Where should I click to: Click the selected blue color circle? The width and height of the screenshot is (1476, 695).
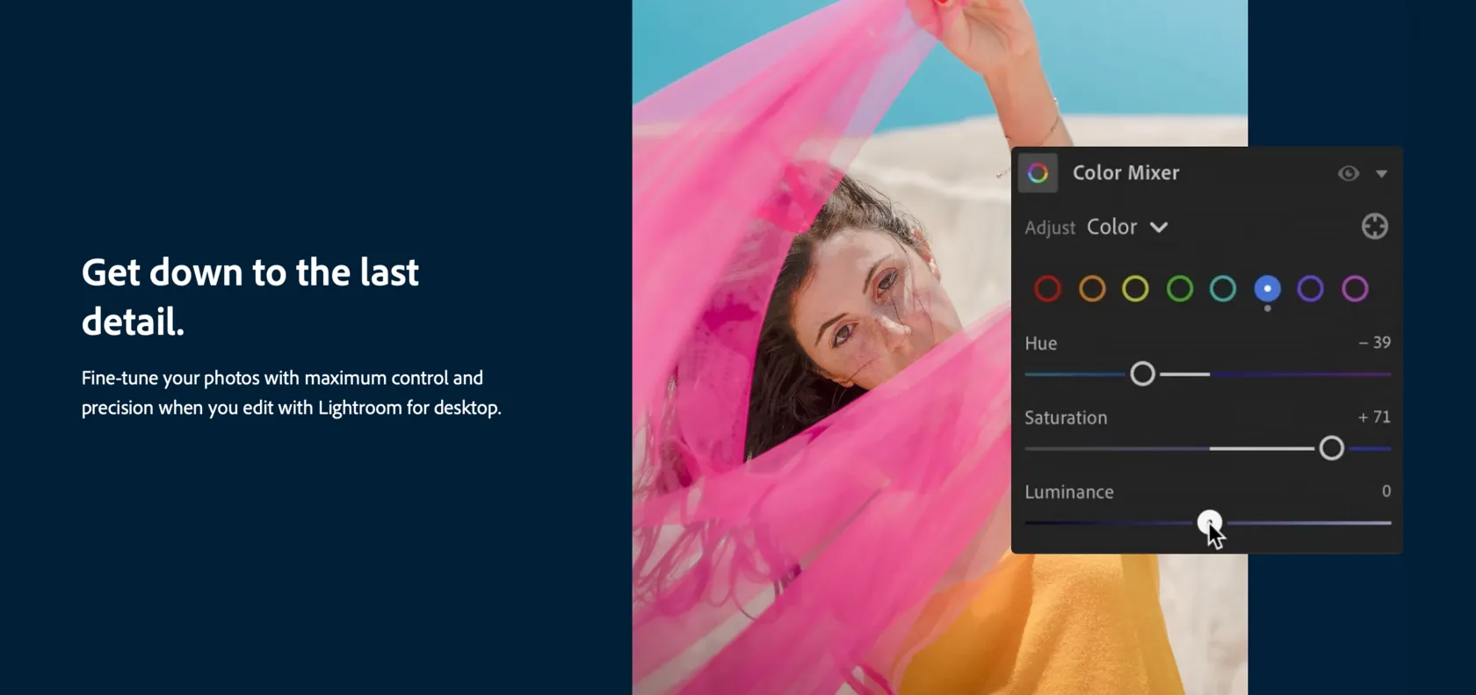coord(1267,288)
